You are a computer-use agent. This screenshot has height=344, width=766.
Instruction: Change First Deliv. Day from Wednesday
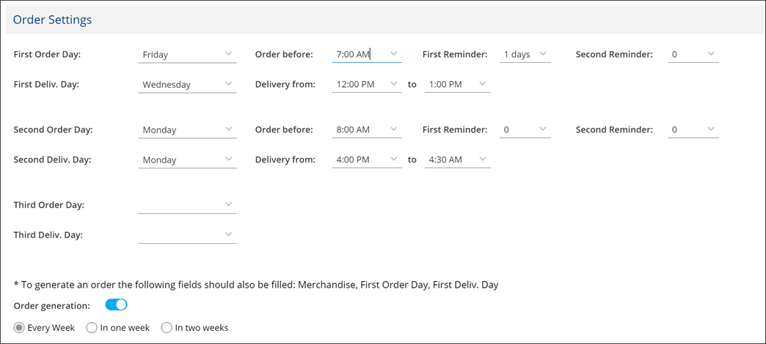pos(188,84)
